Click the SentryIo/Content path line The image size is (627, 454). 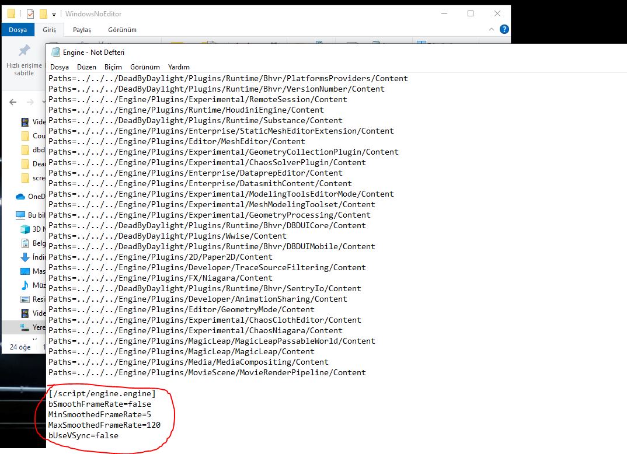click(205, 288)
